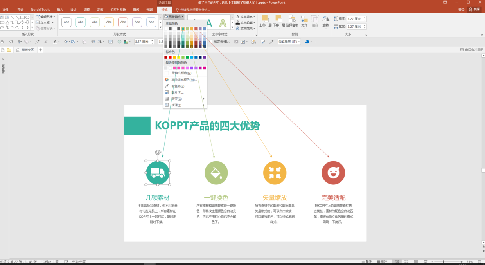Click the Send Backward (下移一层) icon
485x265 pixels.
tap(278, 18)
